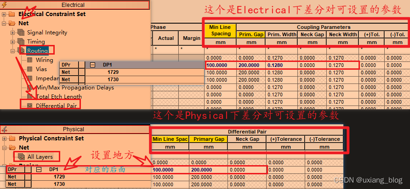Screen dimensions: 410x189
Task: Click the (+)Tol. column header
Action: (371, 34)
